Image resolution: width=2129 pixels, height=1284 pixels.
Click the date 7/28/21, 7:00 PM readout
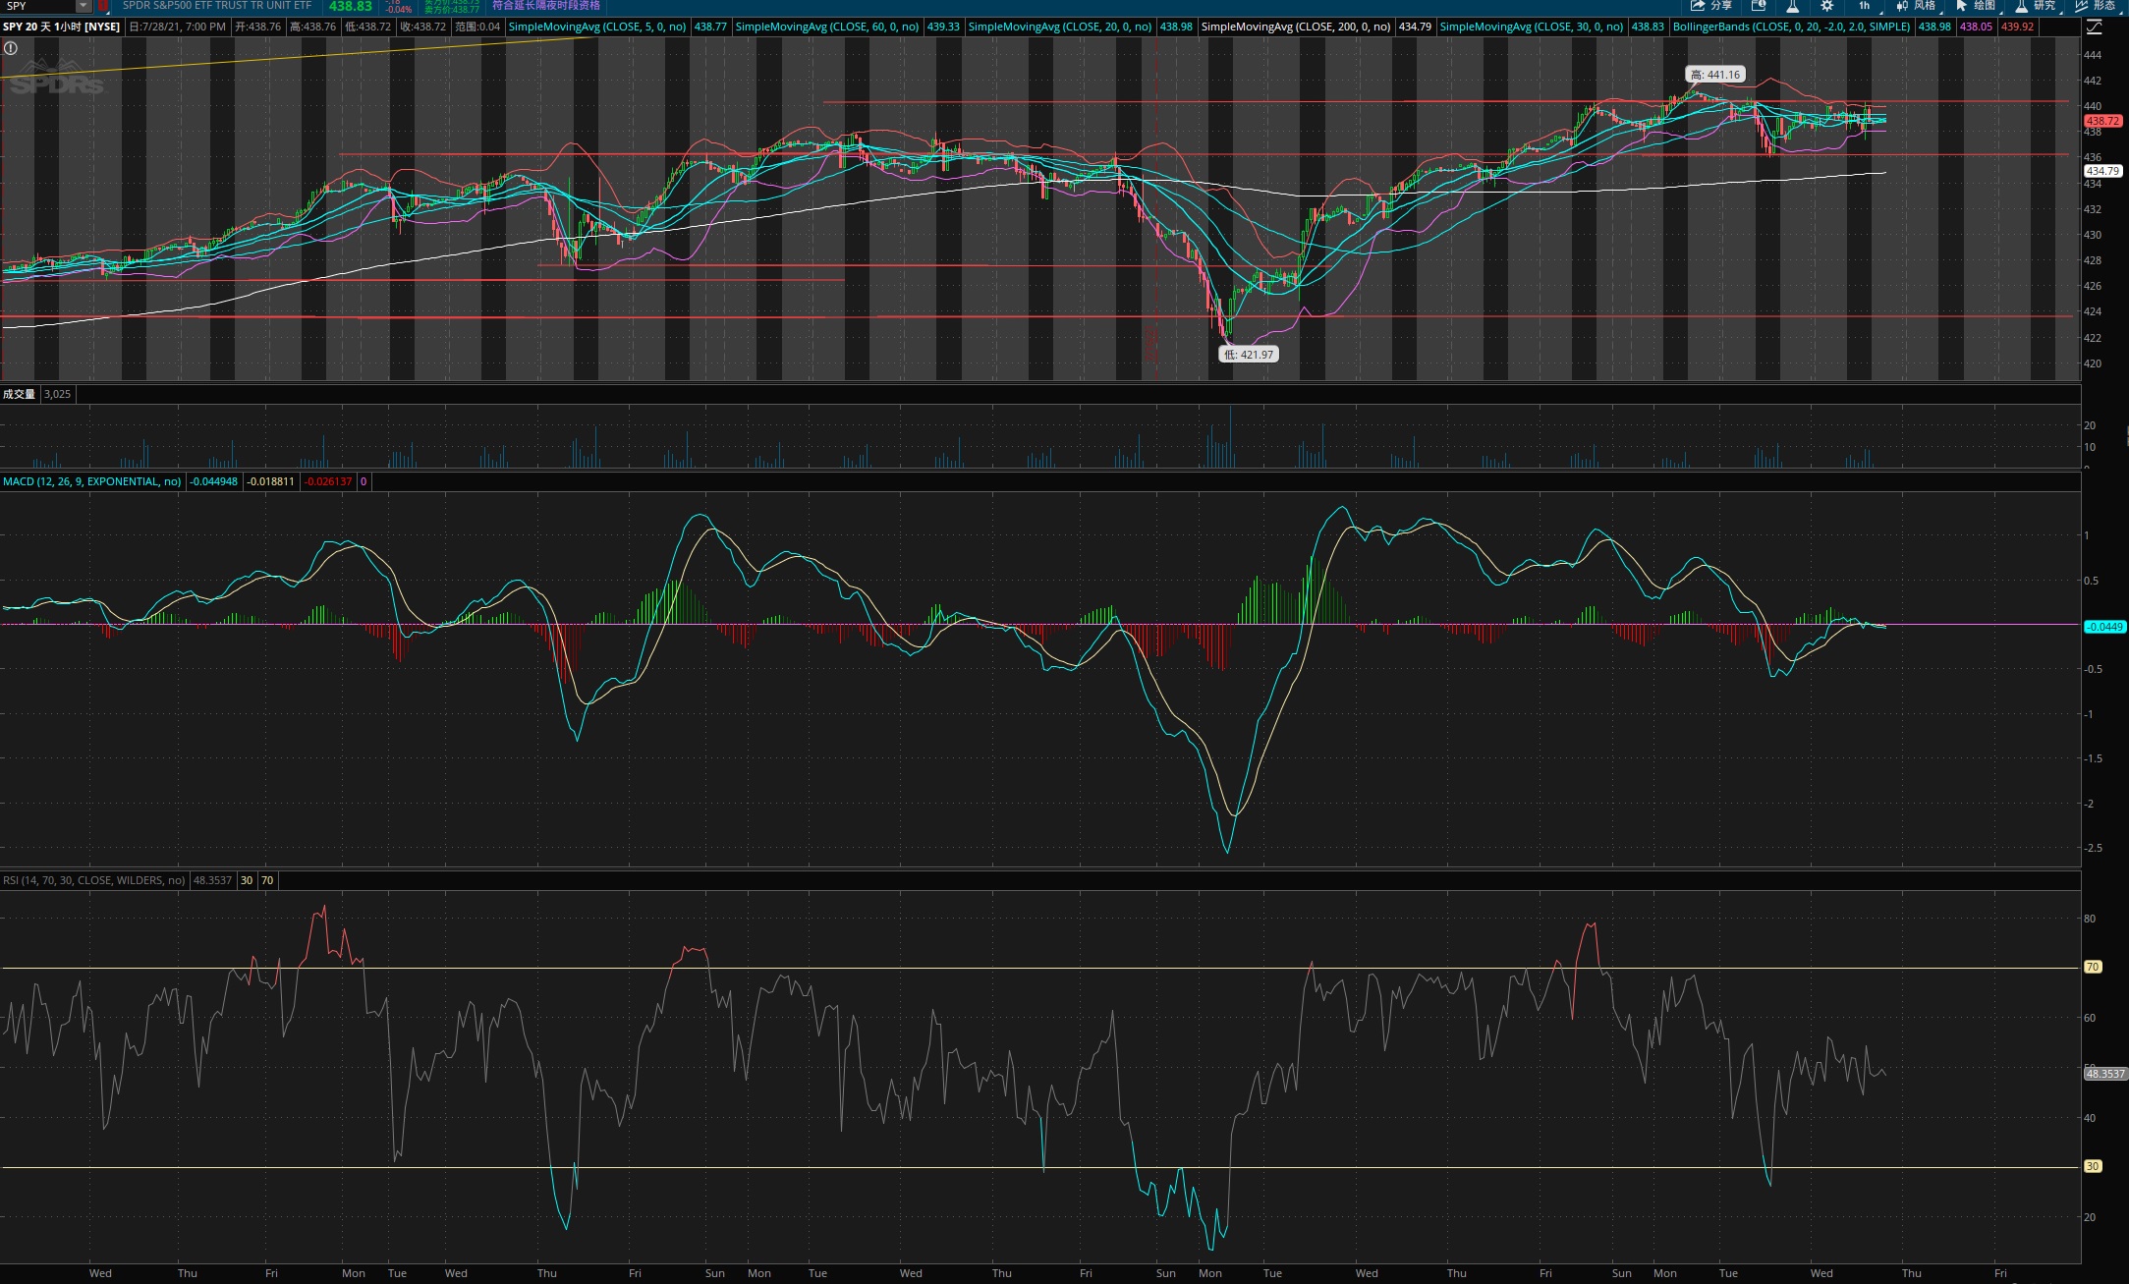pyautogui.click(x=178, y=27)
